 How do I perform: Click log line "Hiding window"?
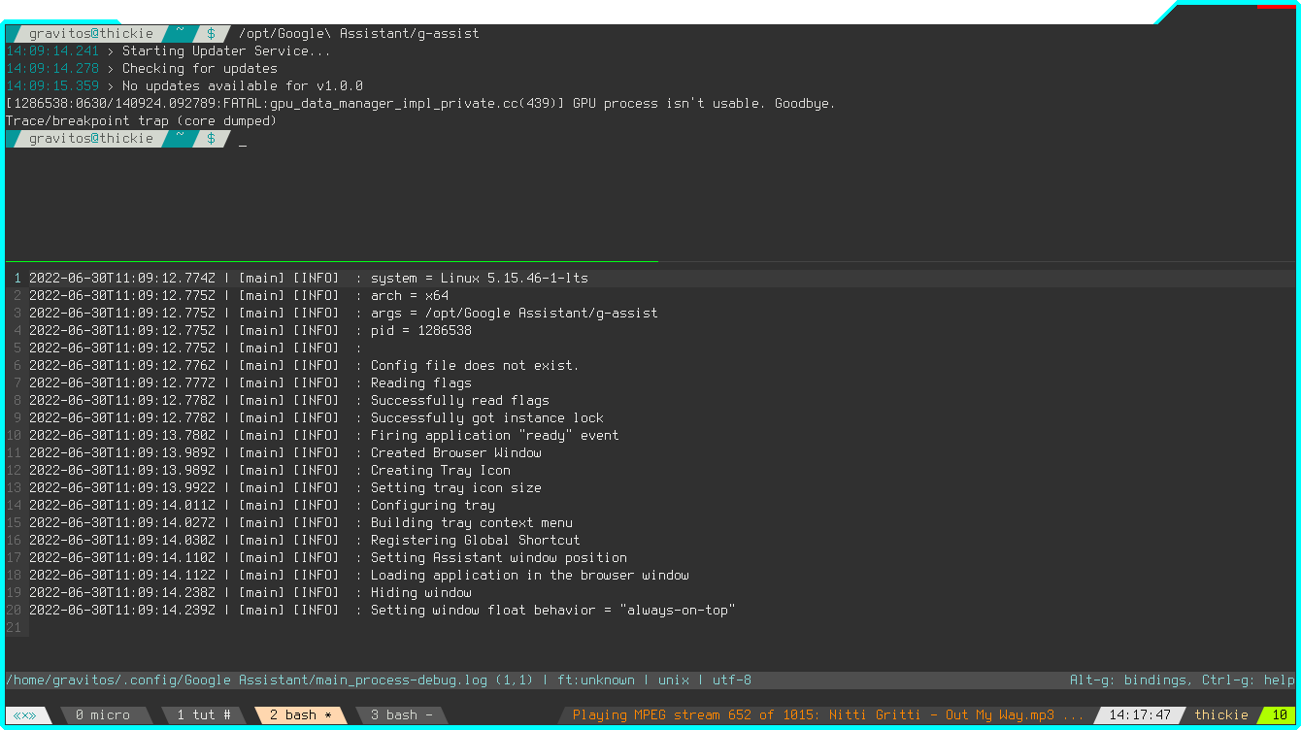click(421, 593)
